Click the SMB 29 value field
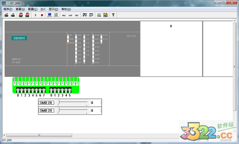239x144 pixels. (96, 111)
